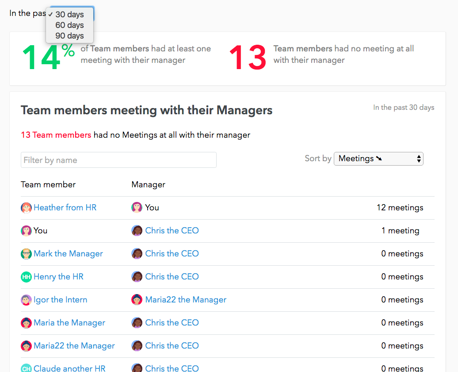458x372 pixels.
Task: Select 60 days from the open dropdown
Action: [69, 25]
